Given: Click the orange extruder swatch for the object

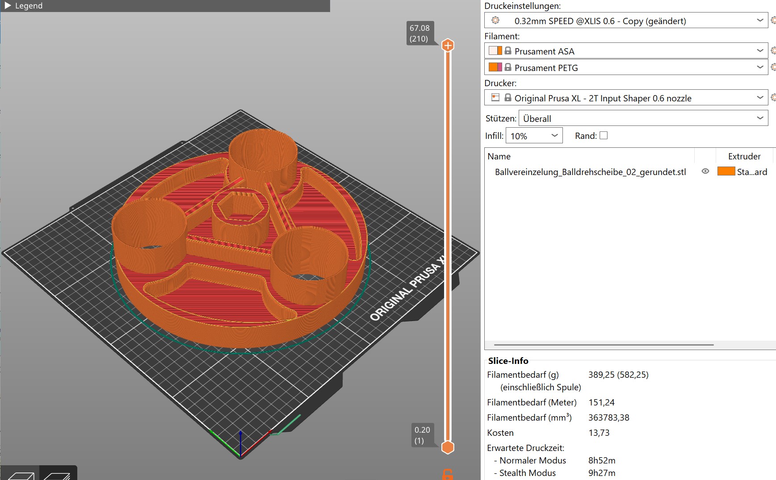Looking at the screenshot, I should tap(726, 171).
